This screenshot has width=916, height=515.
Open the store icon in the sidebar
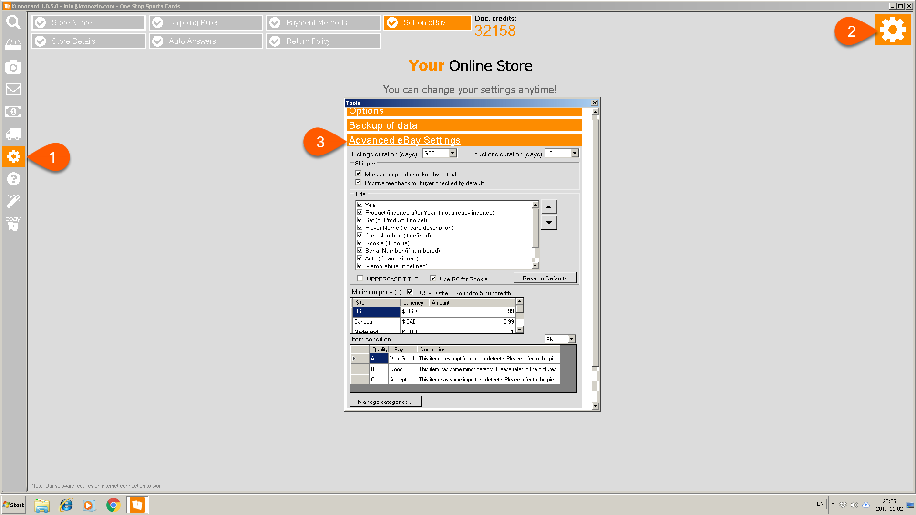click(13, 45)
